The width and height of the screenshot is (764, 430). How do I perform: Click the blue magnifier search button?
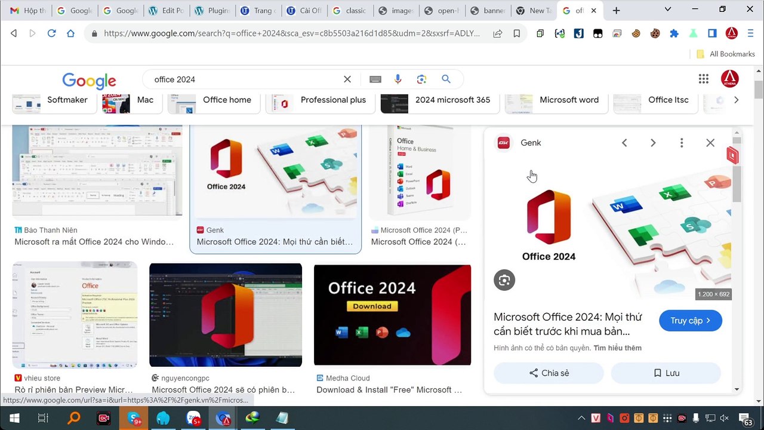[x=446, y=79]
